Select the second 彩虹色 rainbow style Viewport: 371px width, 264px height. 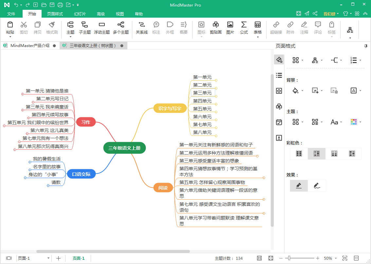tap(317, 154)
